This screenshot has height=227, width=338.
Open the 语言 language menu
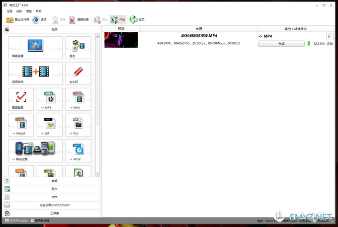[x=29, y=11]
